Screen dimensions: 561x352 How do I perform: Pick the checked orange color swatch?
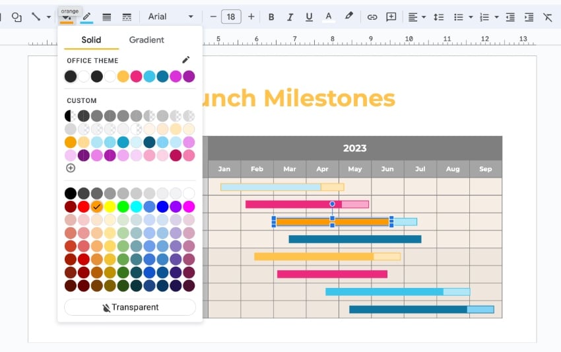(97, 207)
